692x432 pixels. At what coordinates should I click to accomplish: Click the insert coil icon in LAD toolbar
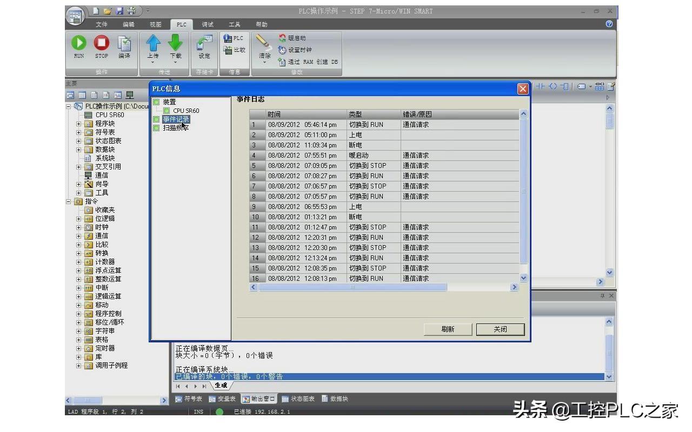coord(553,86)
